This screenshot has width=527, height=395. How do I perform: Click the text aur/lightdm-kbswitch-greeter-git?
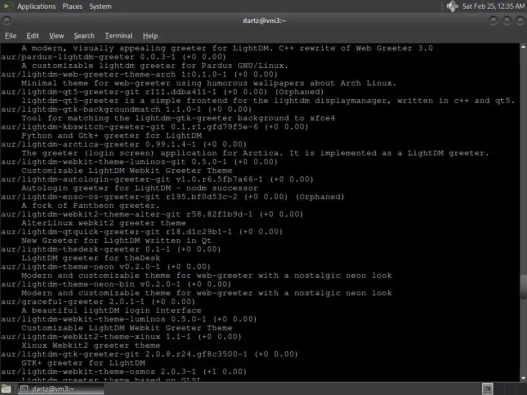83,127
